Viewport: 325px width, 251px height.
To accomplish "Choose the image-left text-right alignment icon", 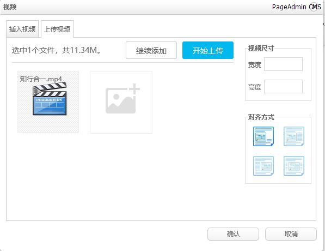I will (x=294, y=136).
